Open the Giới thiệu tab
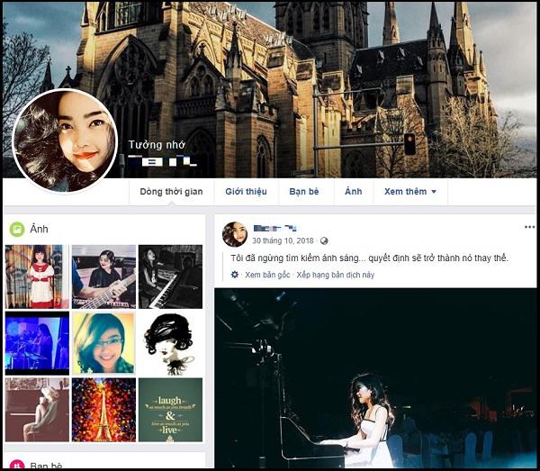 tap(246, 192)
